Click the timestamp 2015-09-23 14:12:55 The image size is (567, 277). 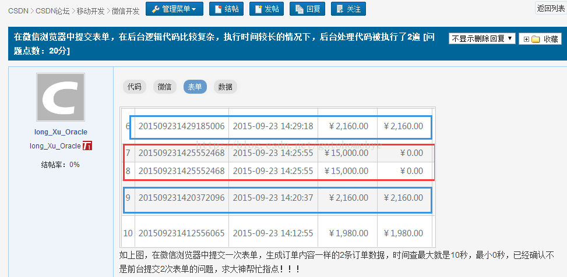pyautogui.click(x=273, y=233)
